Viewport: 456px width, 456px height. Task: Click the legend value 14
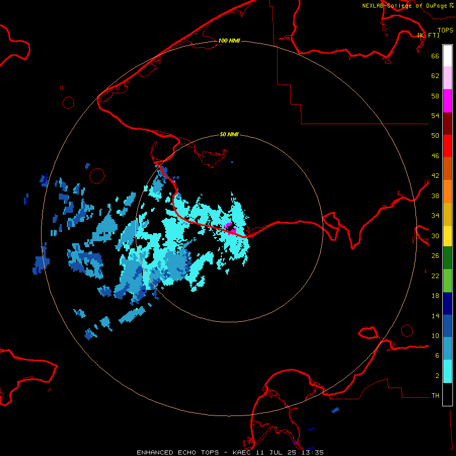(x=435, y=316)
